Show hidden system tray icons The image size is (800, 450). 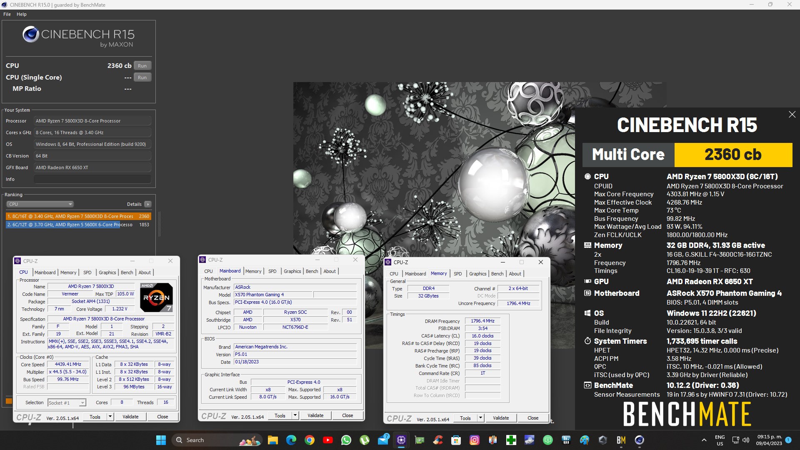click(704, 440)
